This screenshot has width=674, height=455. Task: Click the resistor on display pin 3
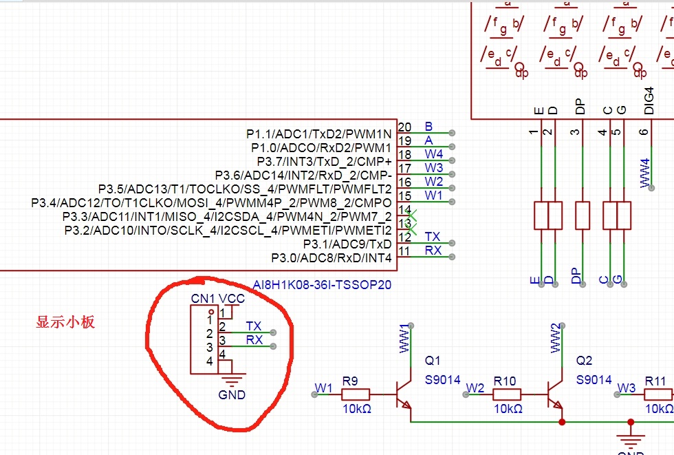click(583, 215)
